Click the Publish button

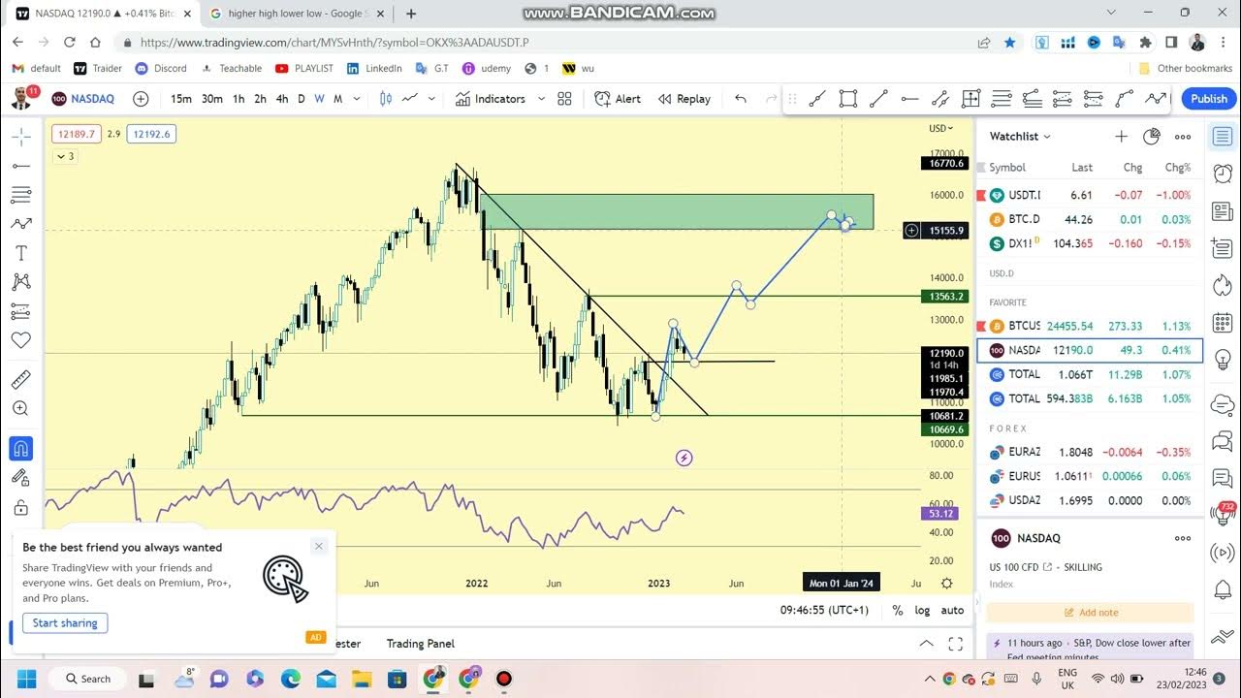[x=1209, y=99]
